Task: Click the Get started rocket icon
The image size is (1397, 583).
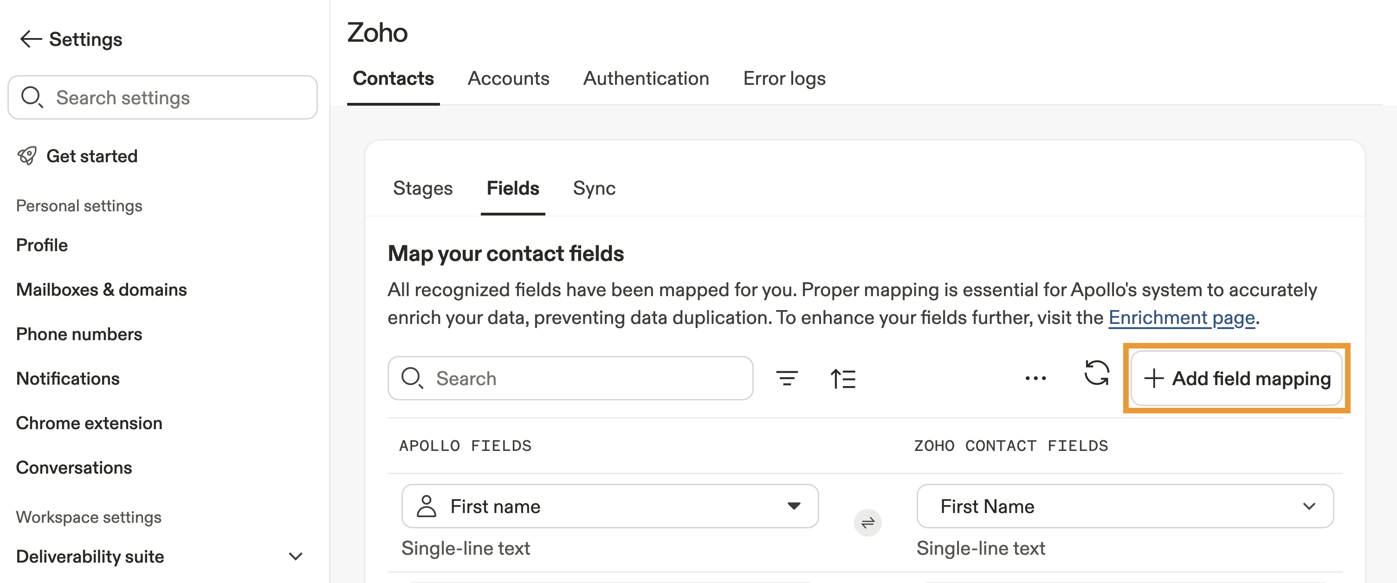Action: pyautogui.click(x=27, y=156)
